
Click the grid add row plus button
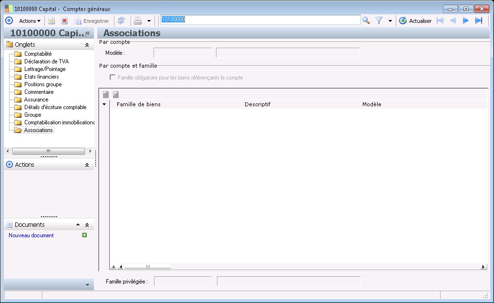tap(113, 267)
